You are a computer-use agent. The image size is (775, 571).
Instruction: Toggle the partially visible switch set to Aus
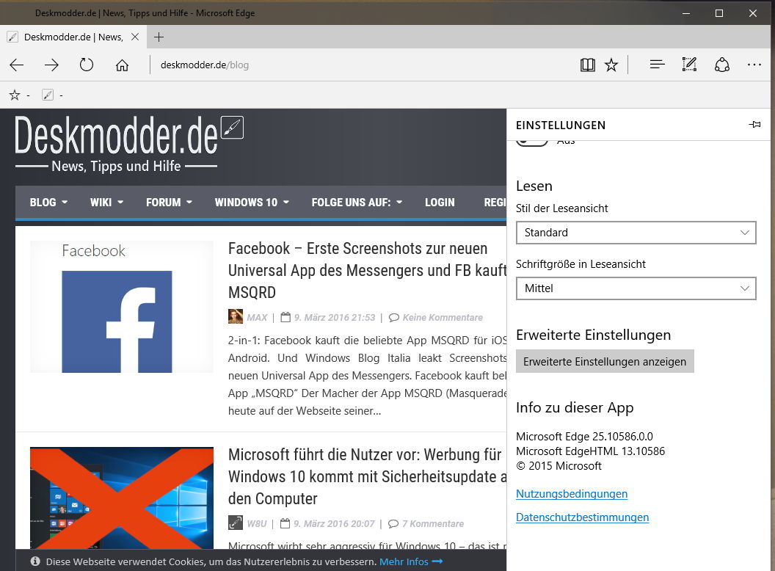click(532, 142)
